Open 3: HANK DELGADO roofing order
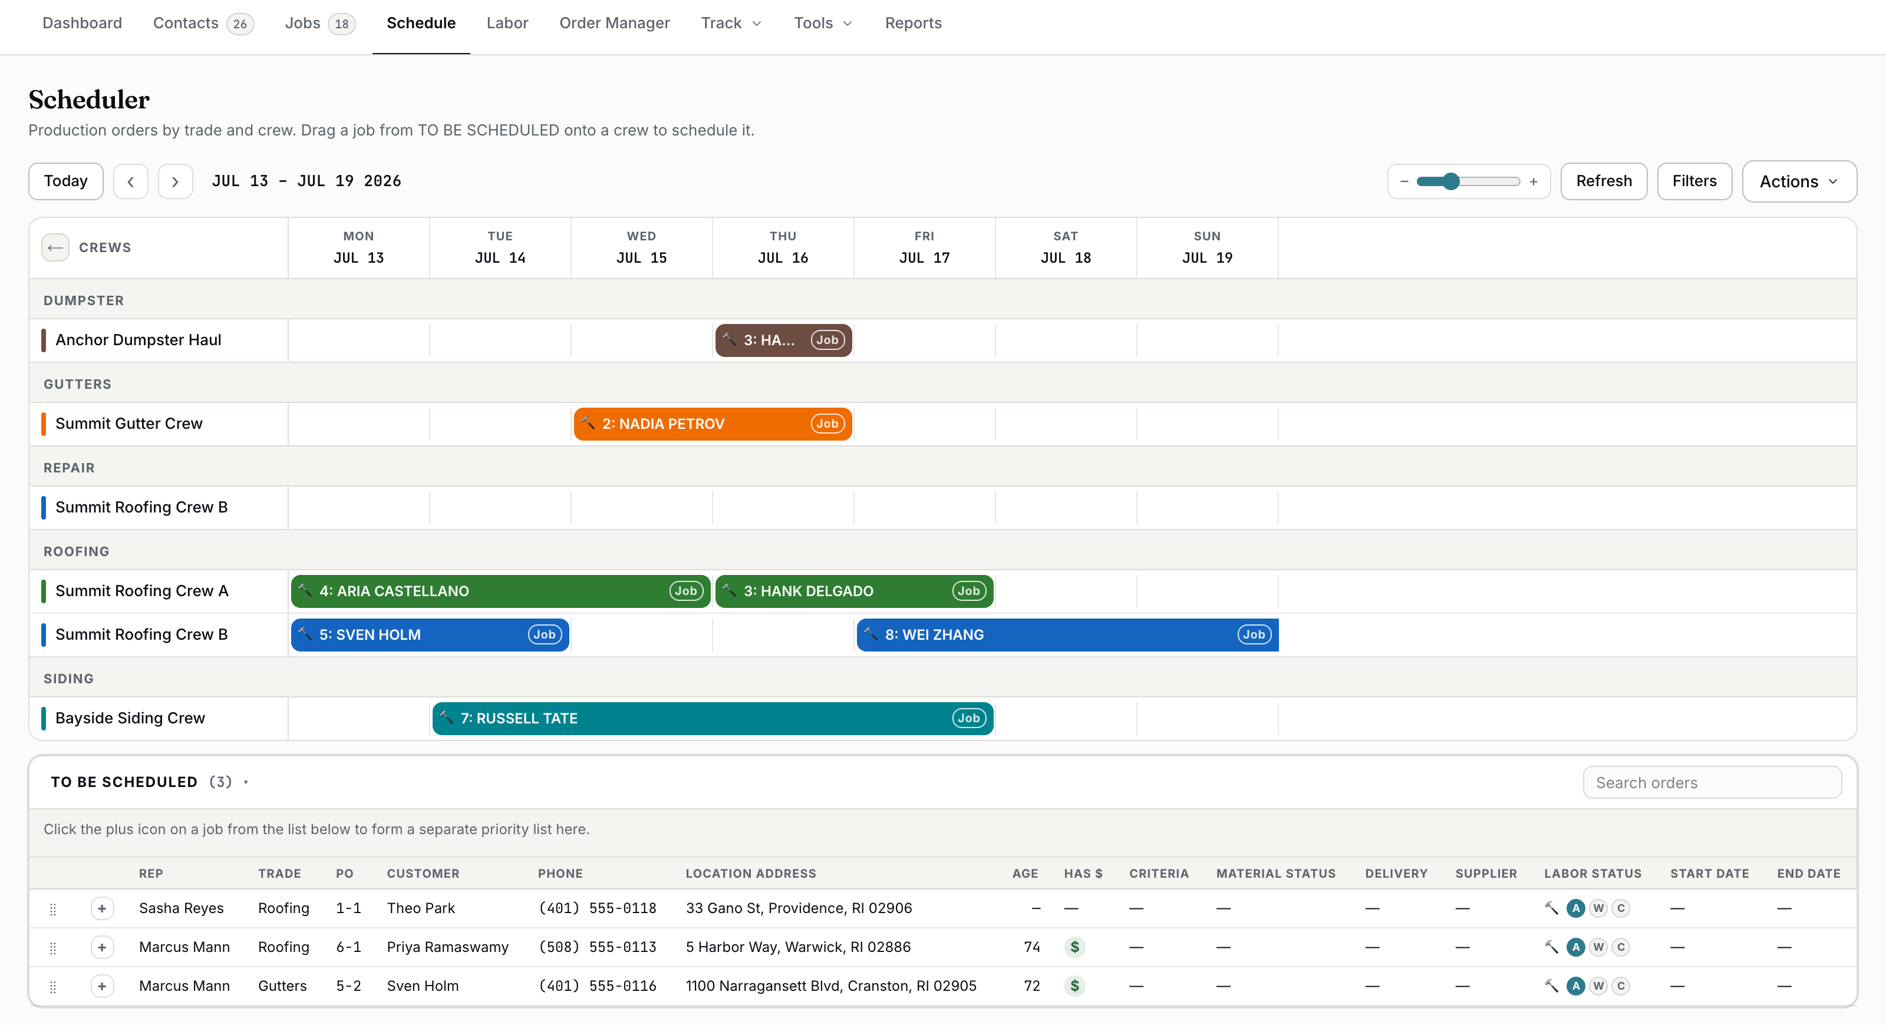 (853, 590)
